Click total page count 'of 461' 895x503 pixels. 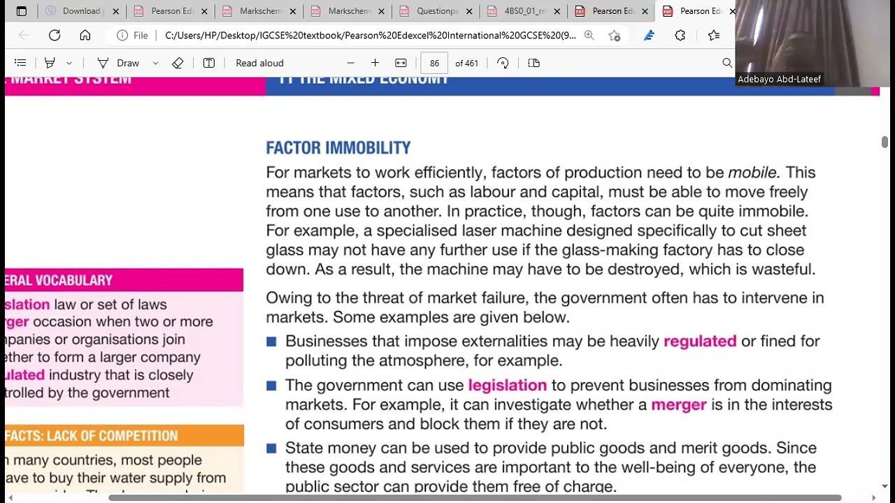[x=466, y=63]
